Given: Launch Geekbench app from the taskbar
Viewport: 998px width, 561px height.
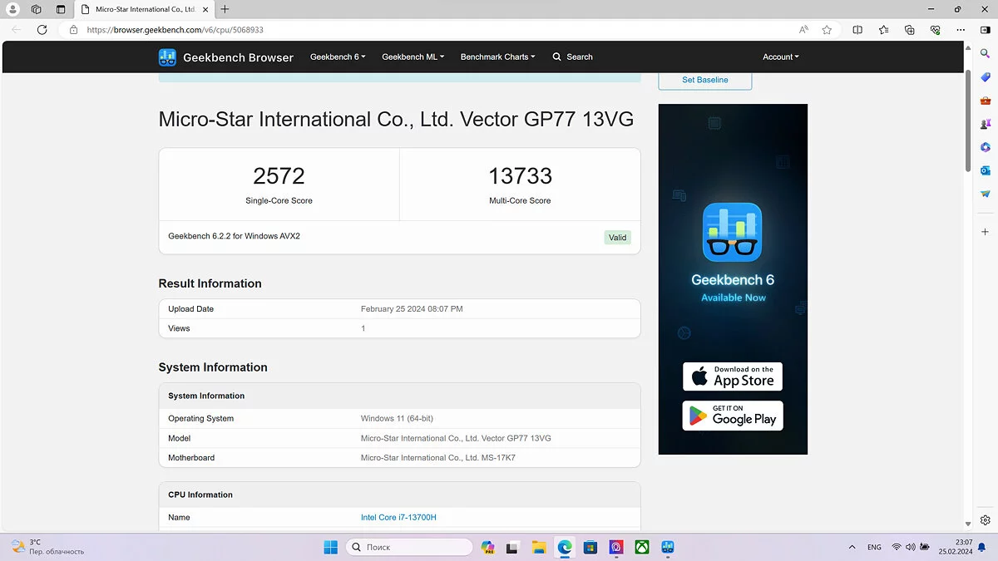Looking at the screenshot, I should (667, 547).
